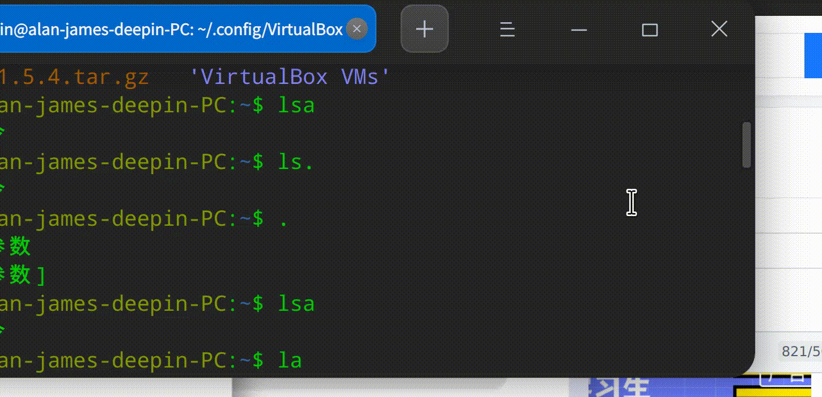Click the '.' command after the prompt
Viewport: 822px width, 397px height.
click(283, 219)
